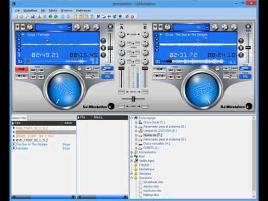Click 0% pitch button on Sun In The Stream deck

click(245, 76)
